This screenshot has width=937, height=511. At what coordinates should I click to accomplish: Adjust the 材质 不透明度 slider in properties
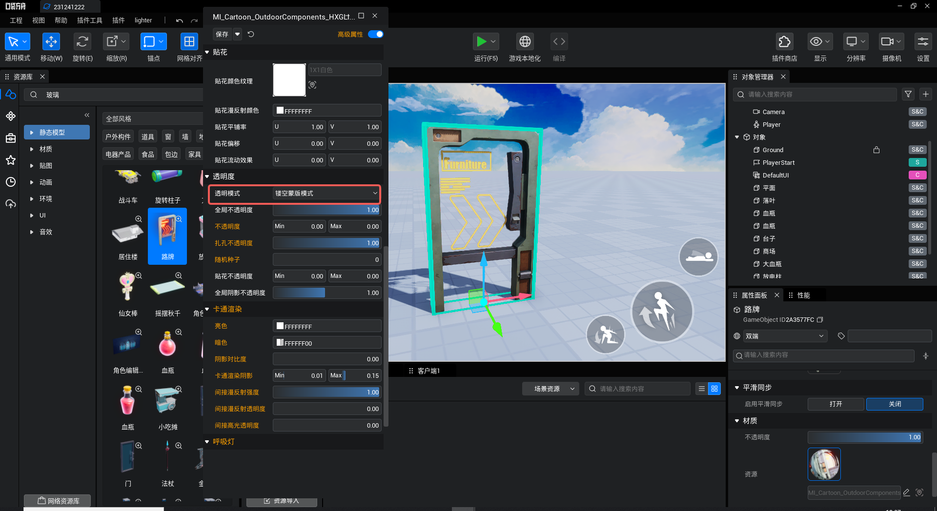click(x=865, y=437)
